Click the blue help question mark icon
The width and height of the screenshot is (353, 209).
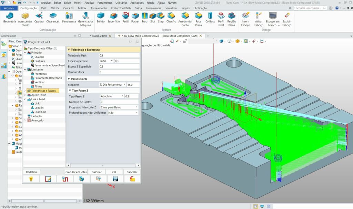click(x=337, y=8)
